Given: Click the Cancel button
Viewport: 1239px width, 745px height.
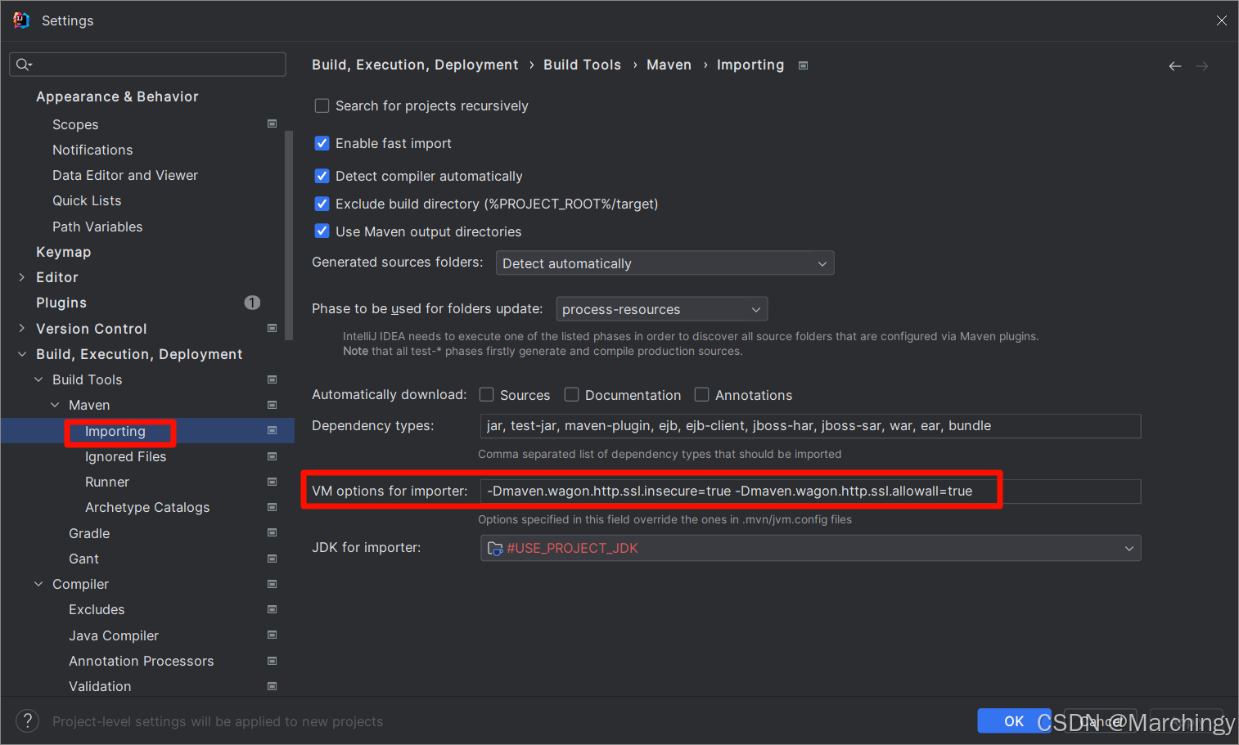Looking at the screenshot, I should click(1101, 720).
